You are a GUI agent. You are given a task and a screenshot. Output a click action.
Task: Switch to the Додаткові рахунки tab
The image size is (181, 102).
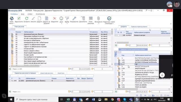click(47, 73)
